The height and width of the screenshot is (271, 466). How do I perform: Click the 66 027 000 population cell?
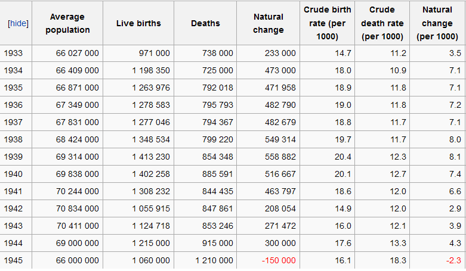click(x=77, y=53)
